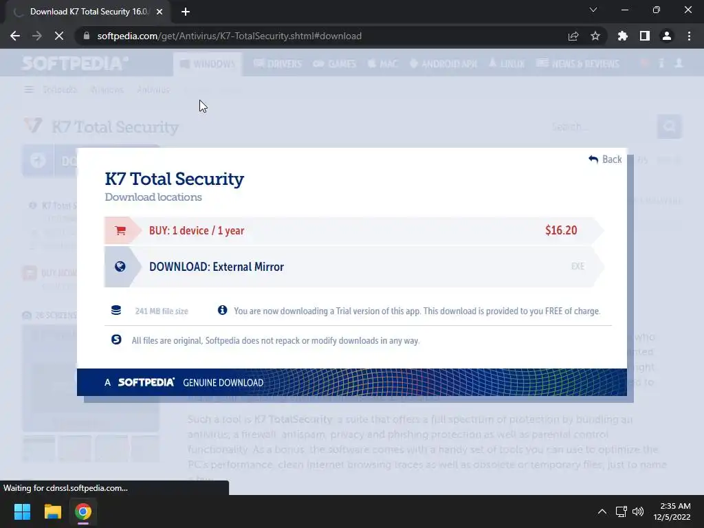704x528 pixels.
Task: Open the Windows Start menu
Action: [22, 511]
